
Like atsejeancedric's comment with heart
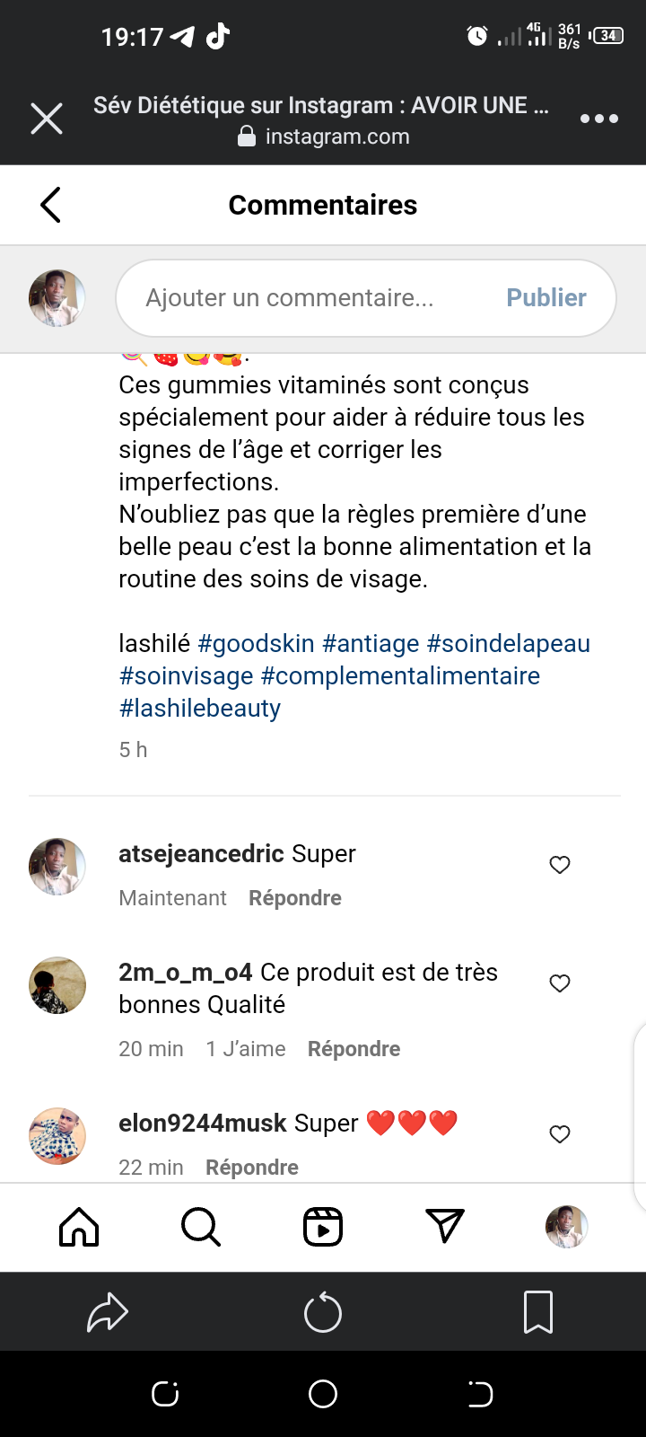pyautogui.click(x=560, y=865)
